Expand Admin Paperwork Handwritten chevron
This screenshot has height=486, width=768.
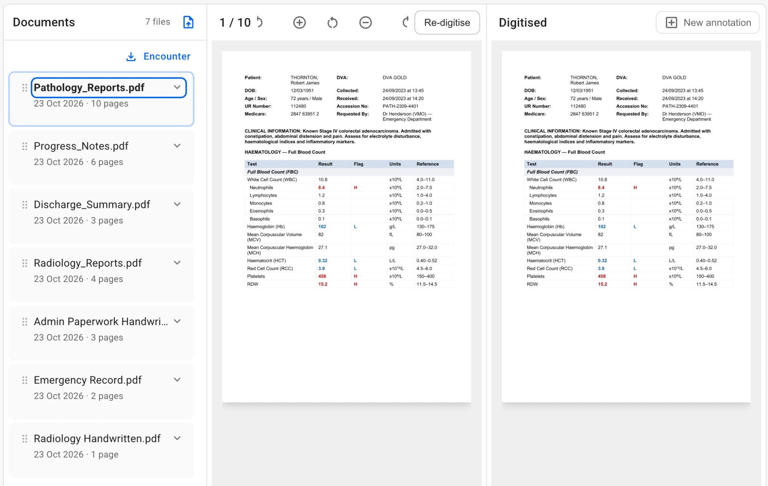coord(177,321)
